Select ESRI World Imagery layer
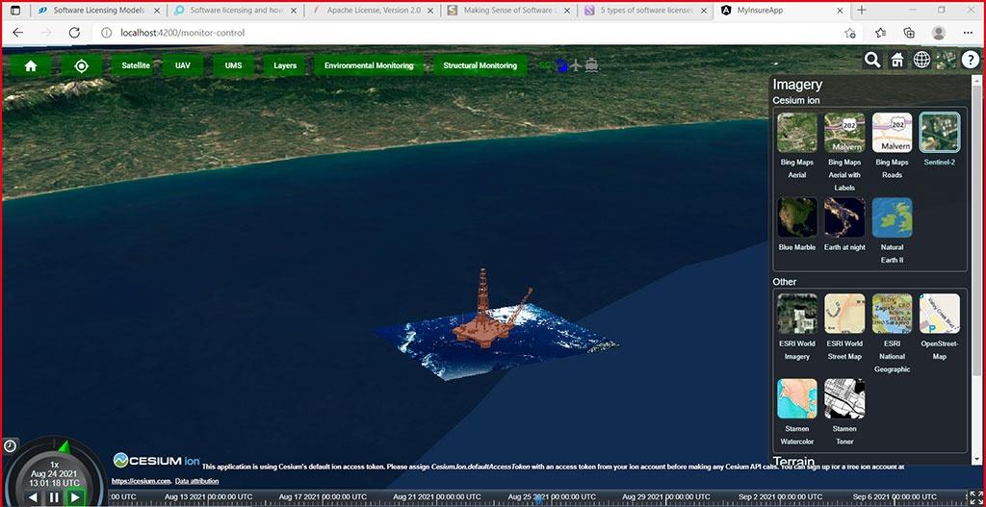986x507 pixels. click(x=796, y=314)
